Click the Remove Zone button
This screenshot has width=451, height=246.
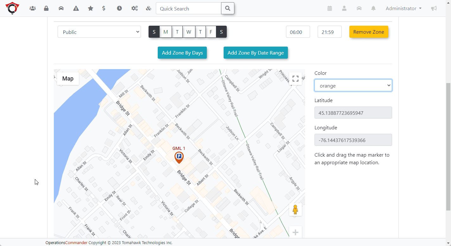[x=369, y=32]
